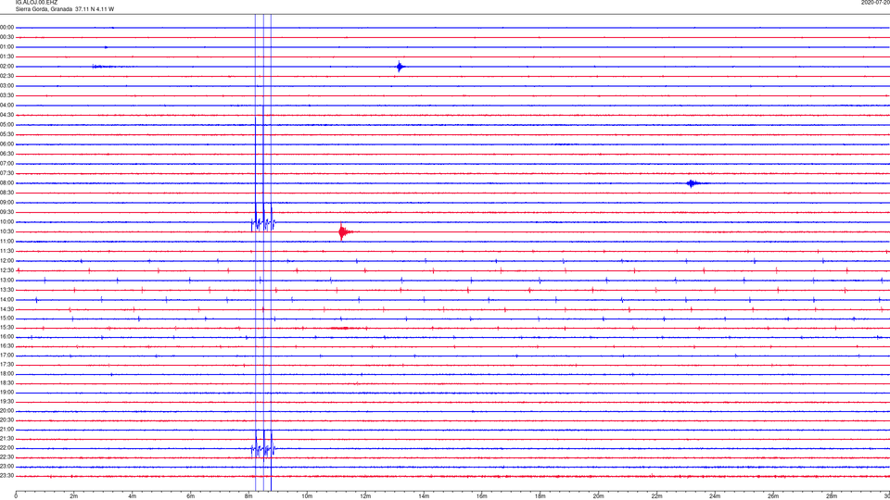Click the 14m tick label on time axis

click(x=424, y=496)
